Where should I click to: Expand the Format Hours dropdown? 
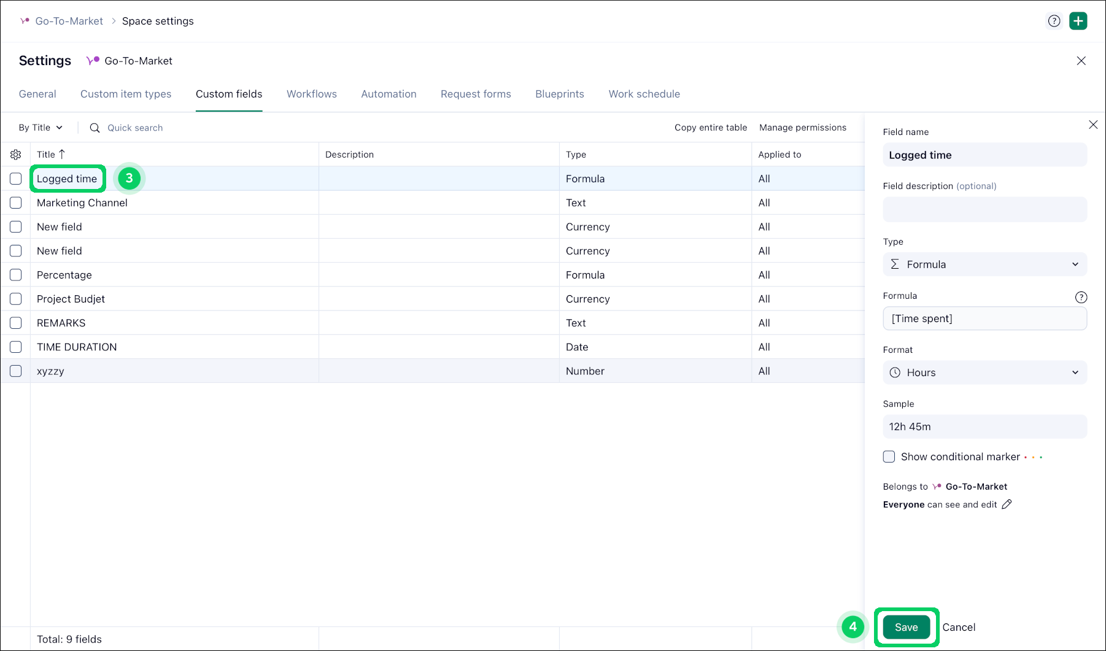pos(984,372)
